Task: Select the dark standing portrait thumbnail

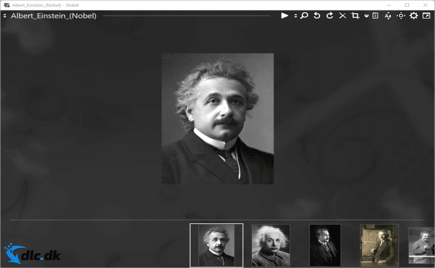Action: (325, 245)
